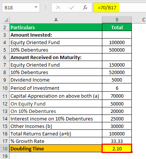Select Equity Oriented Fund in row 7

pyautogui.click(x=56, y=65)
